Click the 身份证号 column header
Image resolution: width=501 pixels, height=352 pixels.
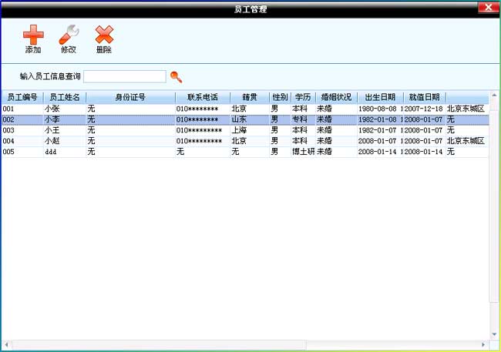point(130,98)
